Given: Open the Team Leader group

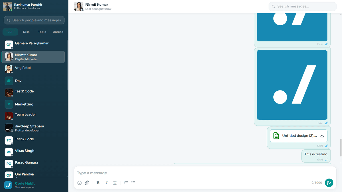Looking at the screenshot, I should tap(33, 116).
